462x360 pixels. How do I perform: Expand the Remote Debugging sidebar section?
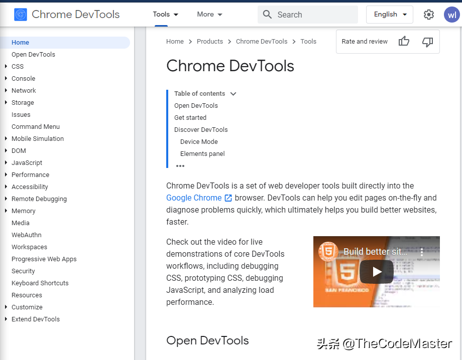(x=6, y=199)
